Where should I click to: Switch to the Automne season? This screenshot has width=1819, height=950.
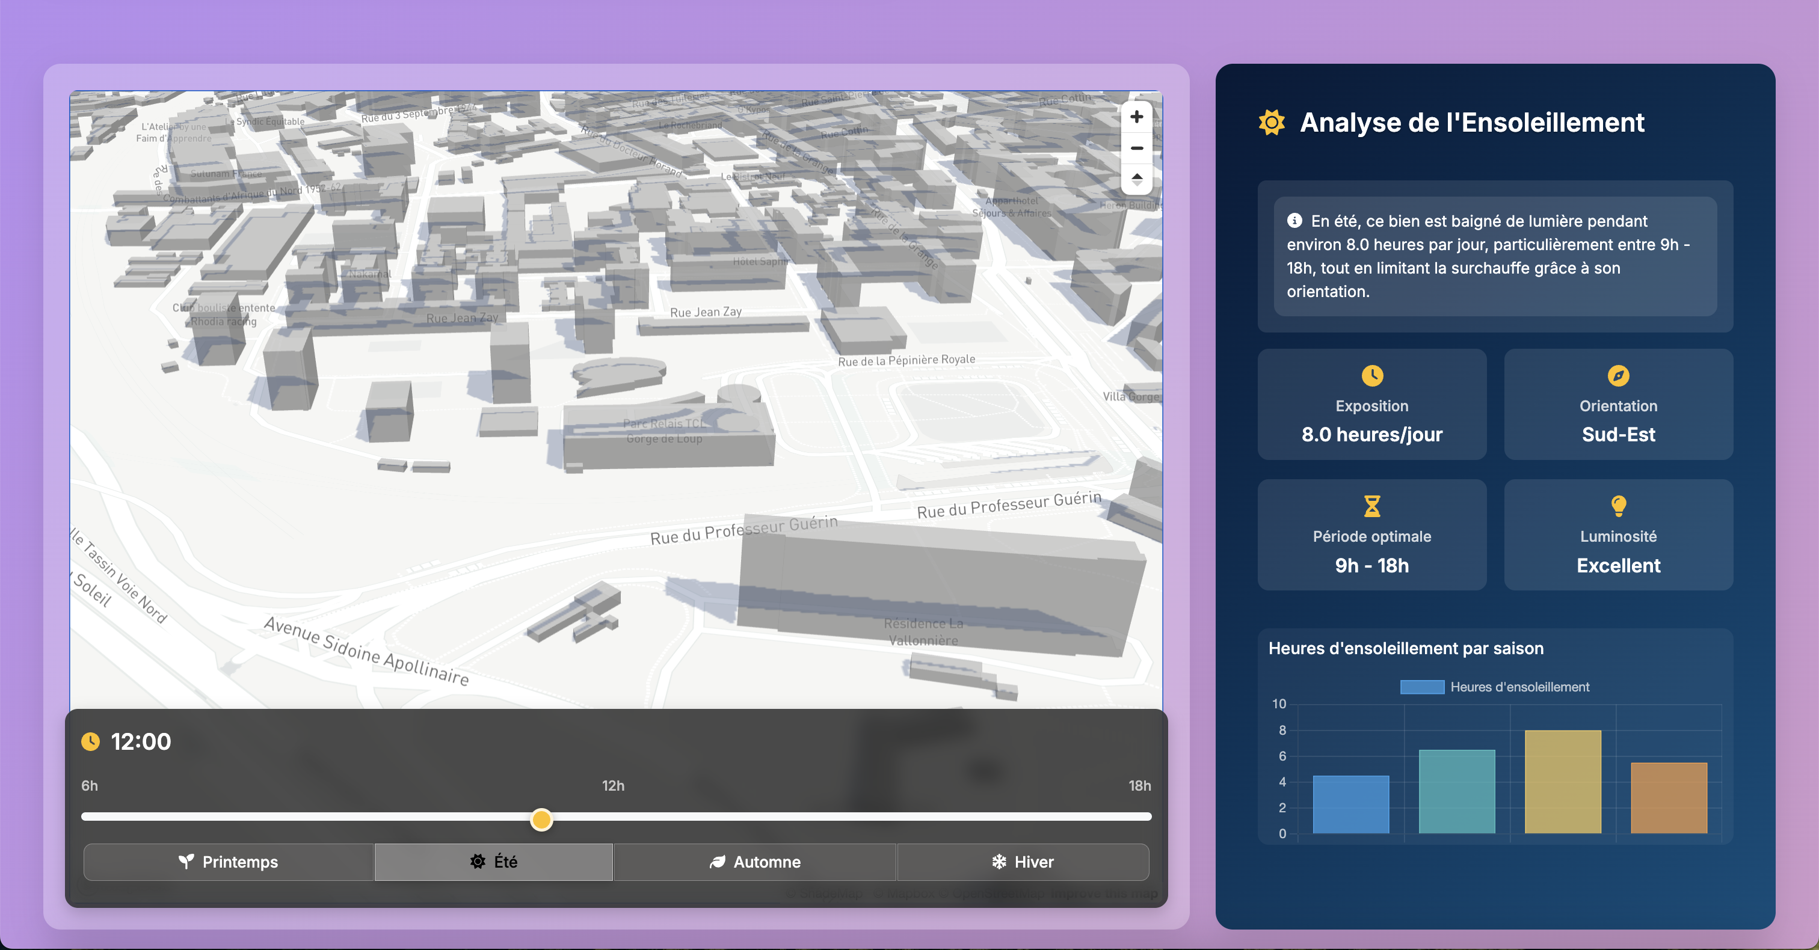(755, 862)
